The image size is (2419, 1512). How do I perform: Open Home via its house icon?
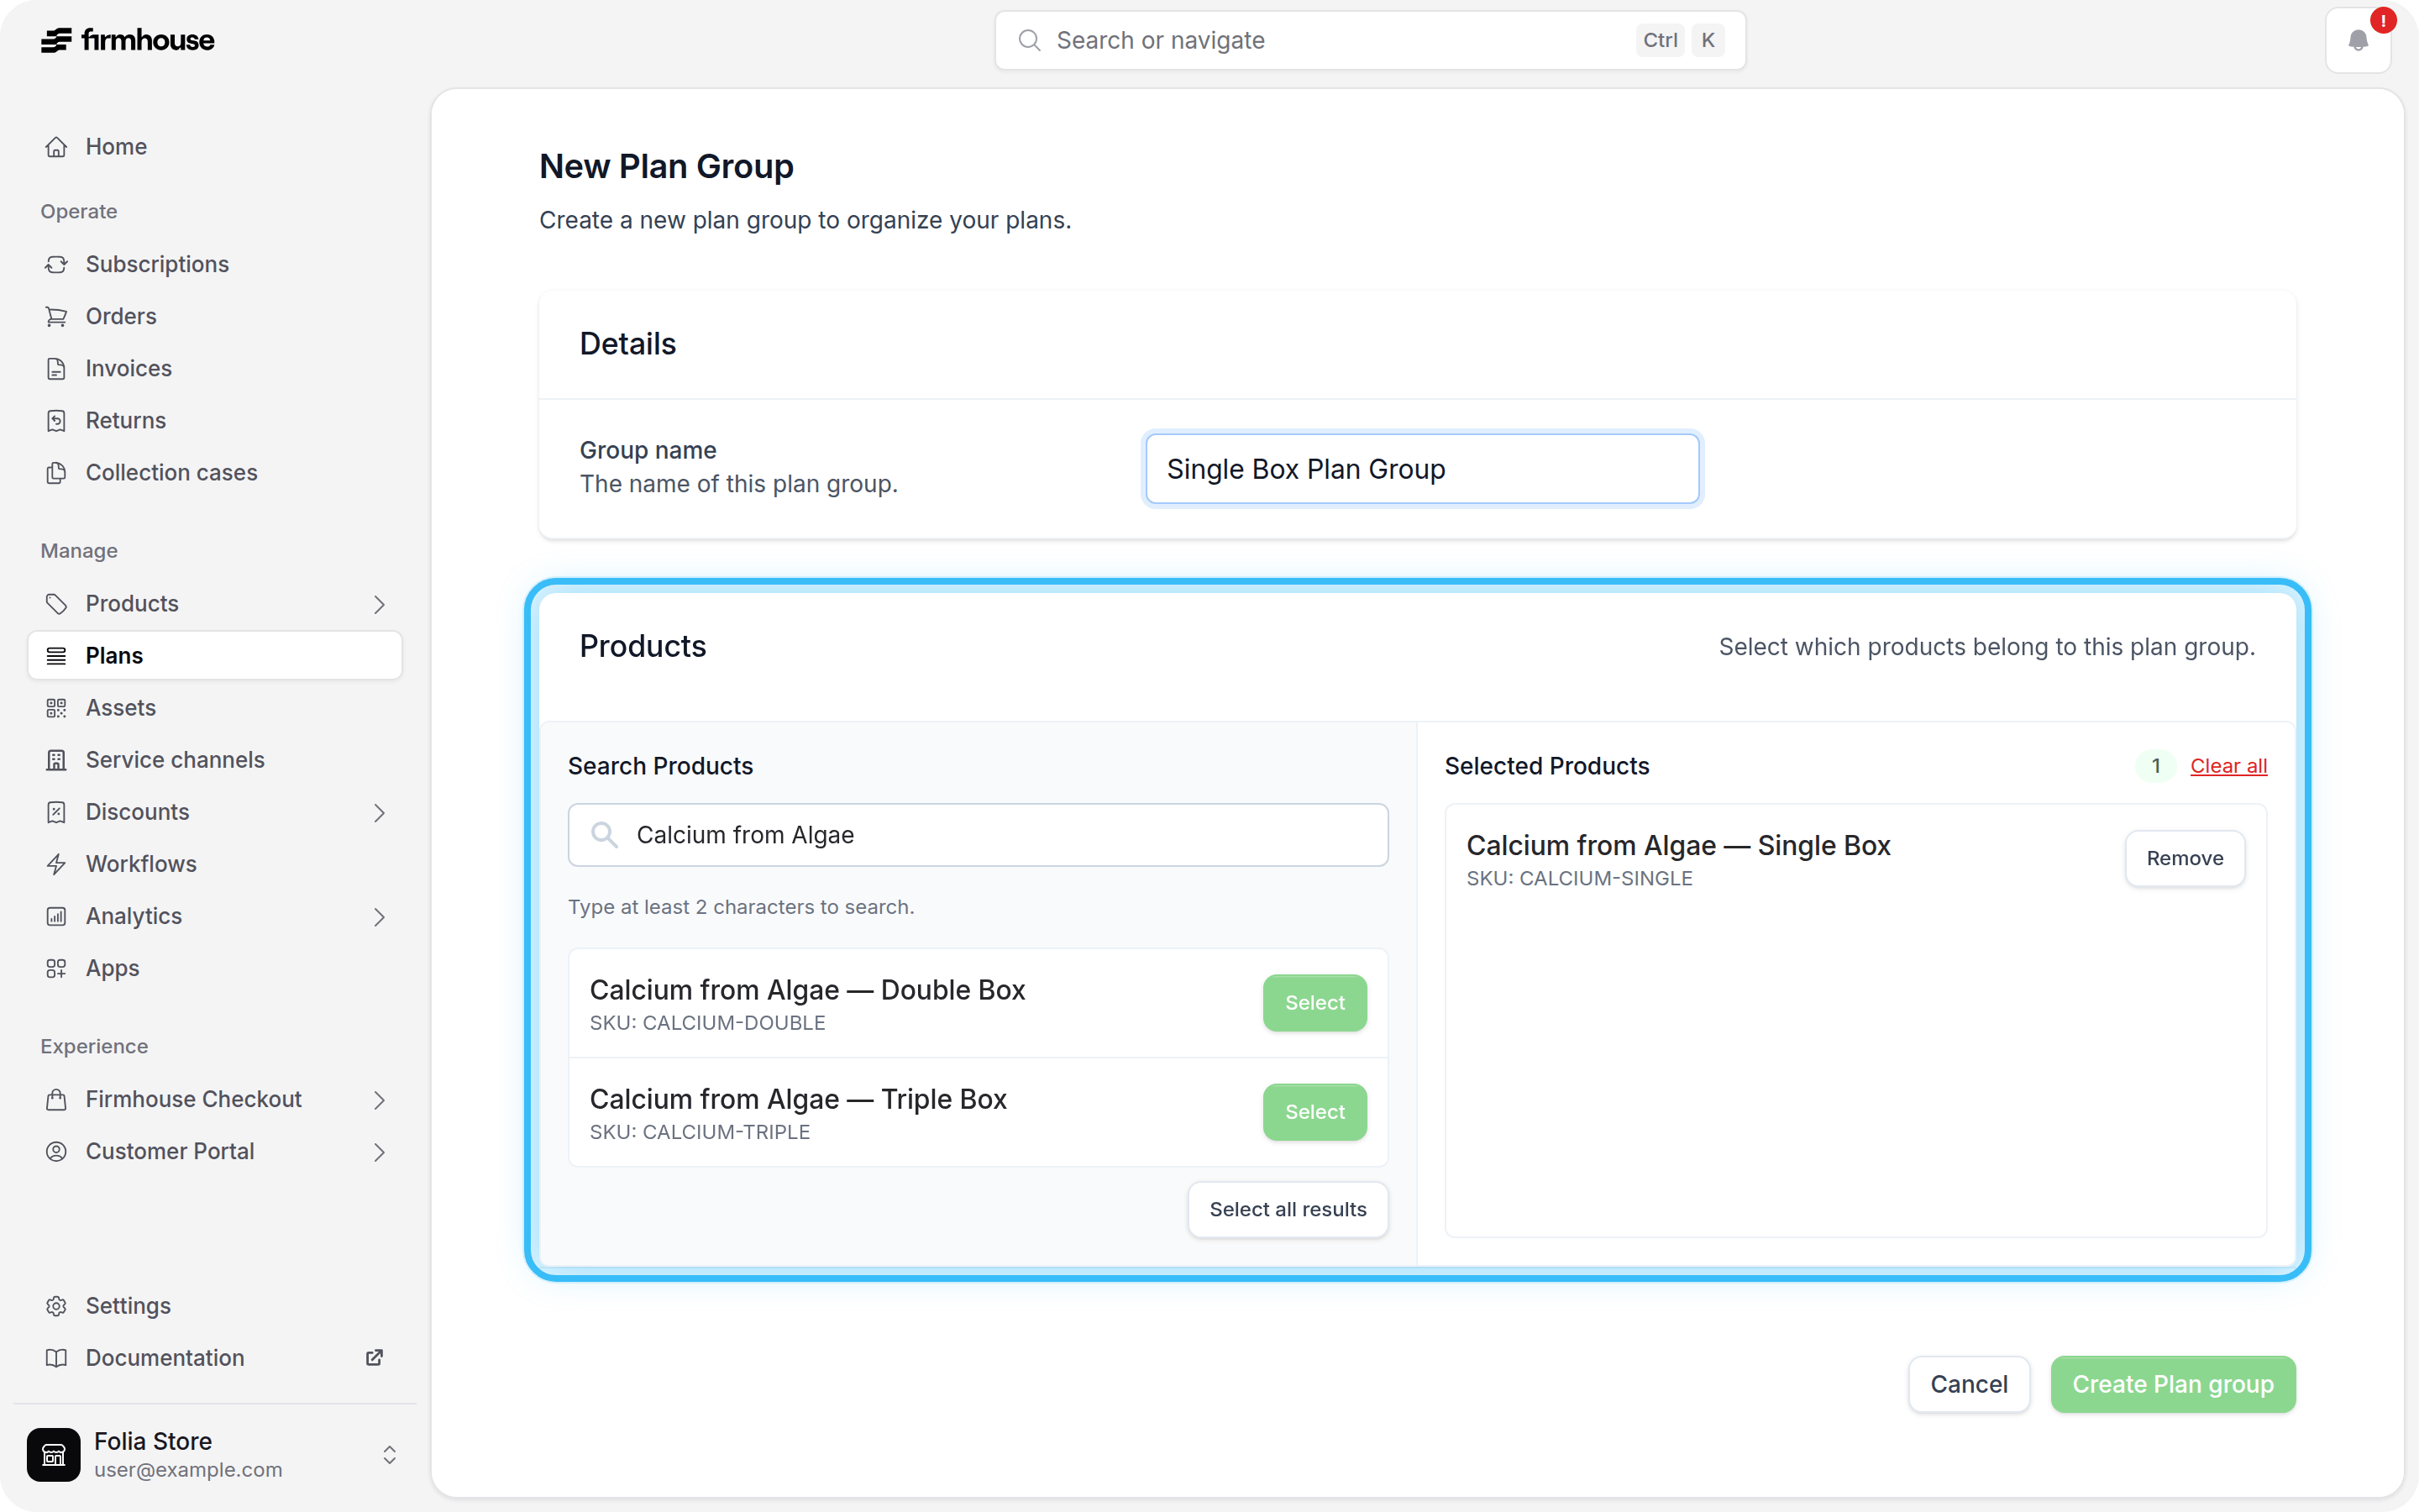pos(57,147)
